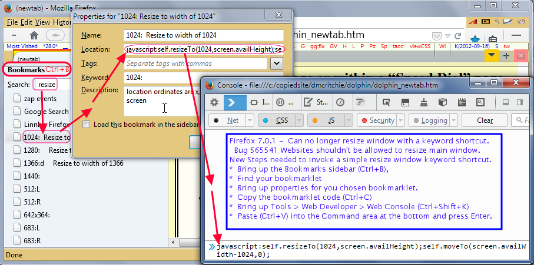
Task: Toggle the split console icon
Action: click(x=405, y=102)
